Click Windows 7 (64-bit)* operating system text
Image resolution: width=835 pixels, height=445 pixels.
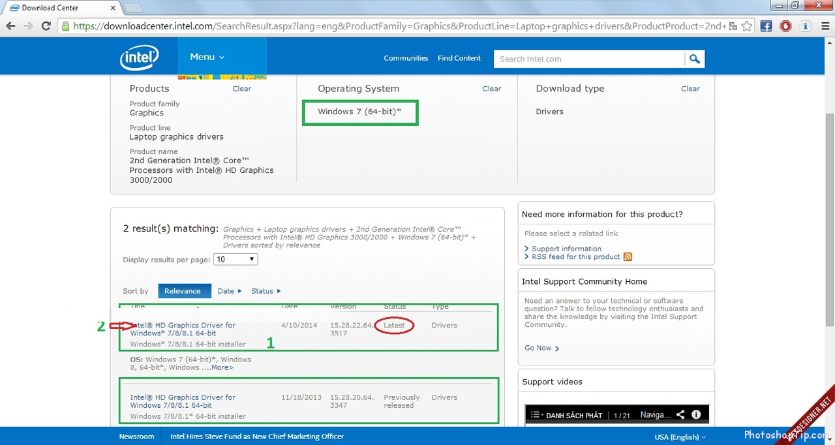(359, 112)
